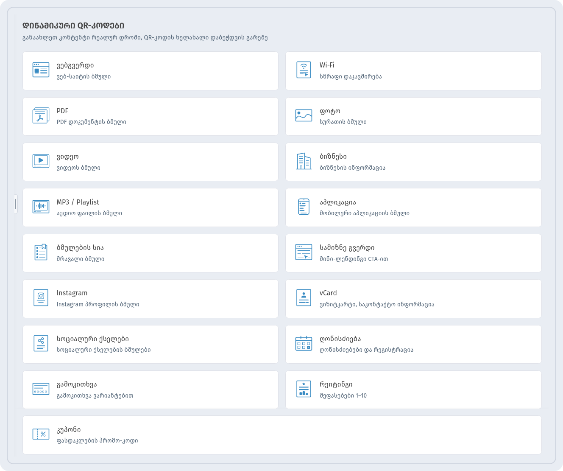
Task: Open the სამიზნე გვერდი landing page card
Action: pos(413,253)
